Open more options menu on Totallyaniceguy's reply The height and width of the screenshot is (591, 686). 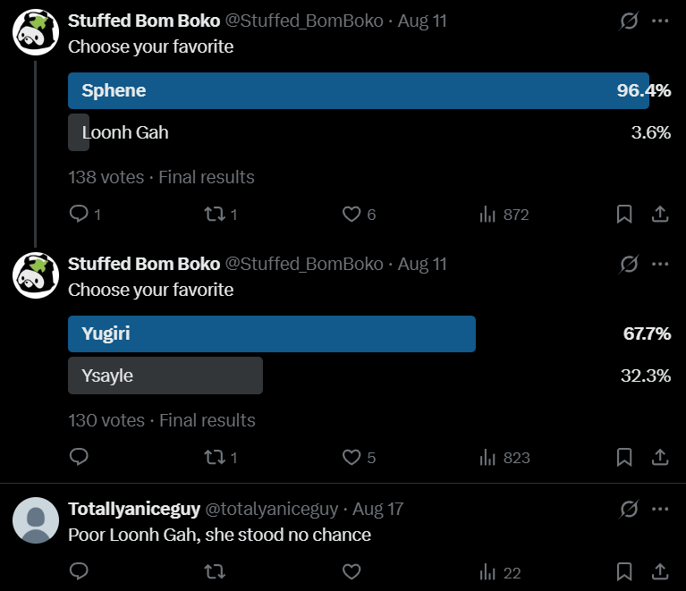click(x=660, y=509)
